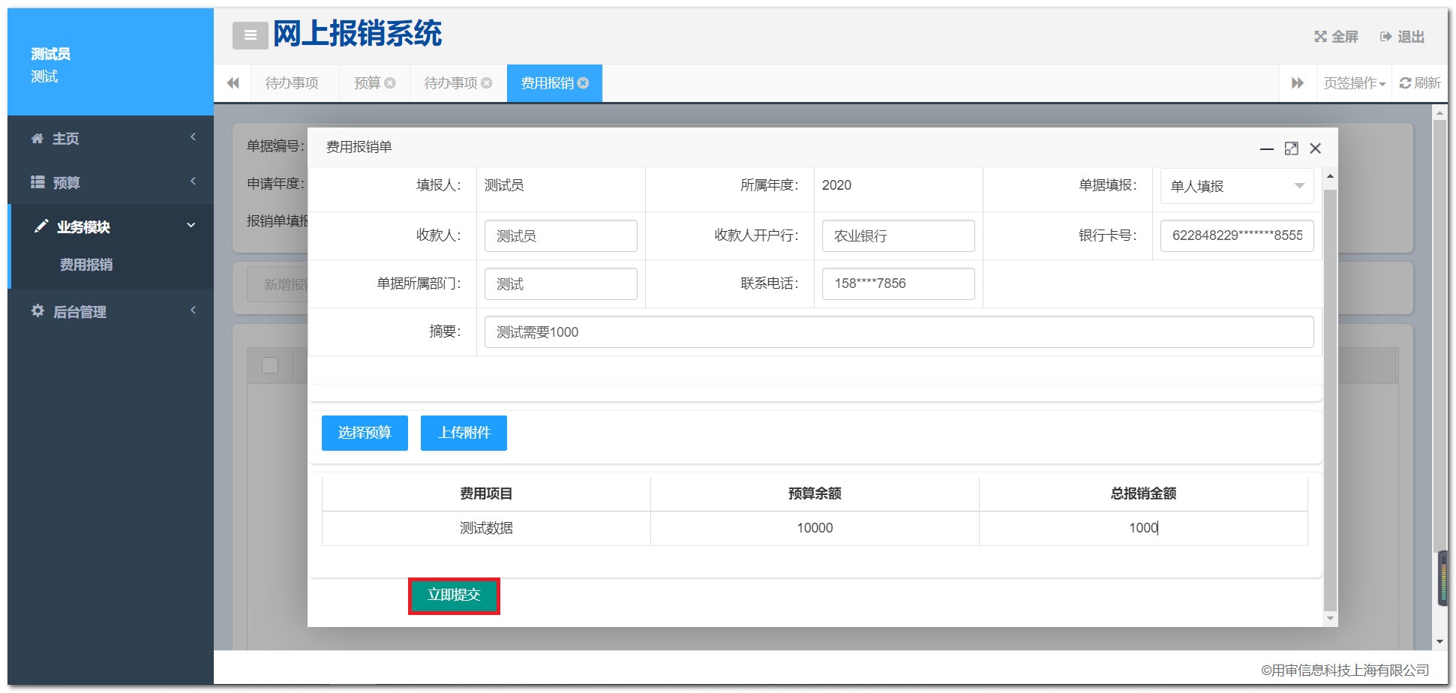Screen dimensions: 1456x693
Task: Select 费用报销 in the sidebar
Action: [86, 265]
